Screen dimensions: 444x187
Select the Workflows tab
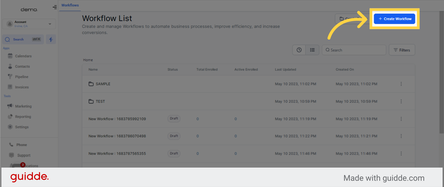pos(70,5)
